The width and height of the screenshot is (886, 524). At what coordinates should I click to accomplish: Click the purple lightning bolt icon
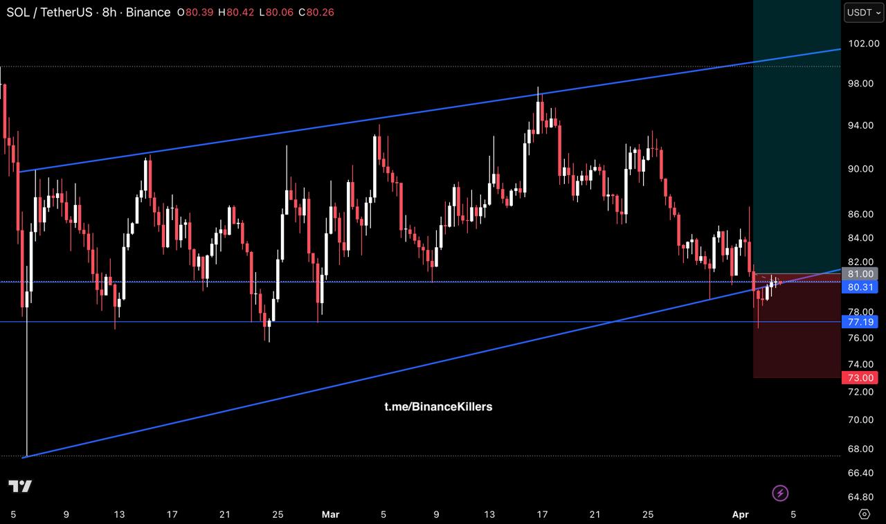click(780, 494)
